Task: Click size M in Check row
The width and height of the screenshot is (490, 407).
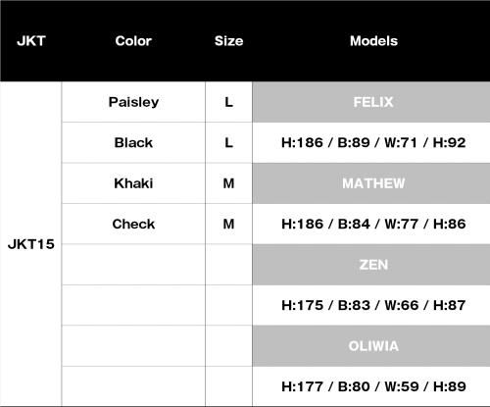Action: click(228, 224)
